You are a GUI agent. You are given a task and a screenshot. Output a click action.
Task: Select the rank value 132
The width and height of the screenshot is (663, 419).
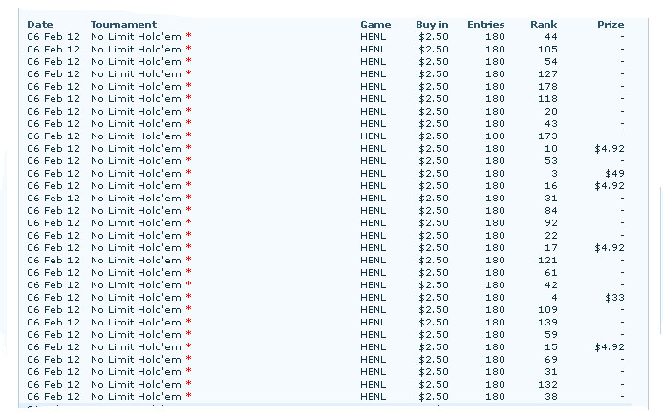pos(547,385)
